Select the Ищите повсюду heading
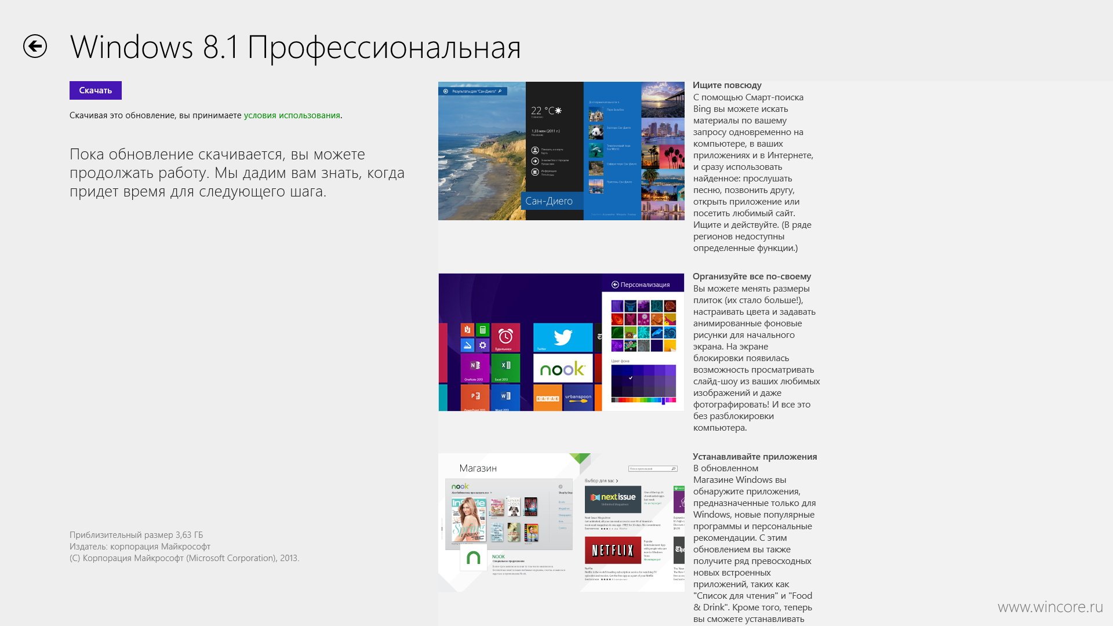This screenshot has width=1113, height=626. (x=727, y=85)
